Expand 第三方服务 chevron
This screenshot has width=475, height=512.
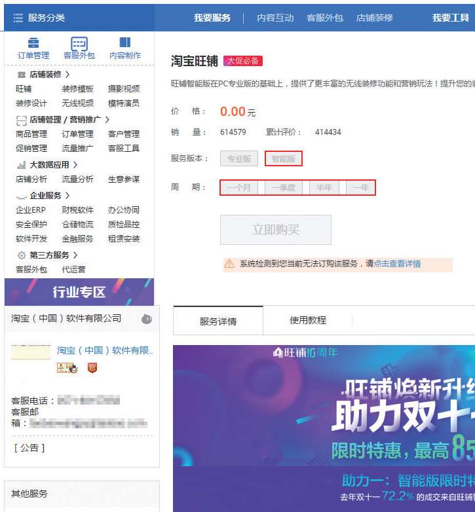(x=75, y=255)
